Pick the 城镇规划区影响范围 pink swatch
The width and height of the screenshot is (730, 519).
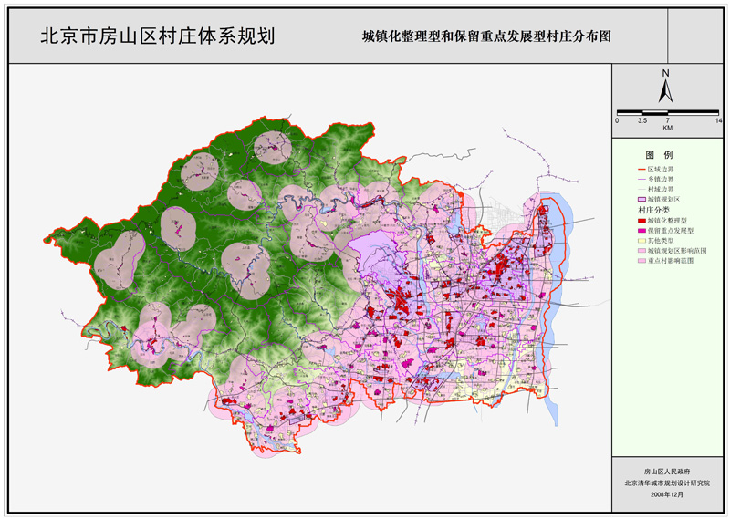click(641, 251)
